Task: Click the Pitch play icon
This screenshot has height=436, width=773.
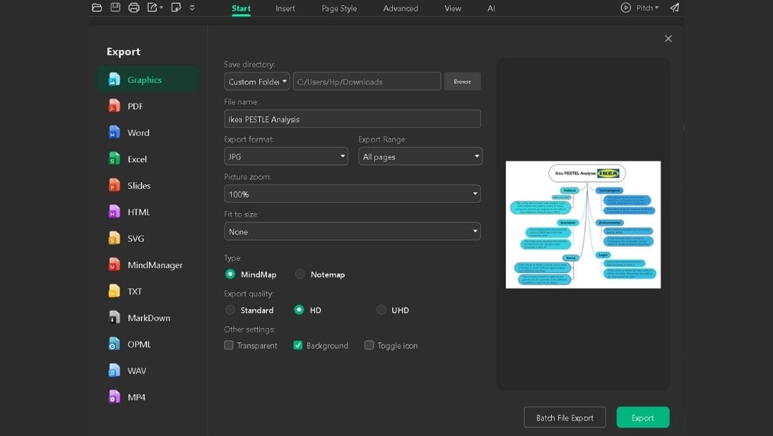Action: 626,8
